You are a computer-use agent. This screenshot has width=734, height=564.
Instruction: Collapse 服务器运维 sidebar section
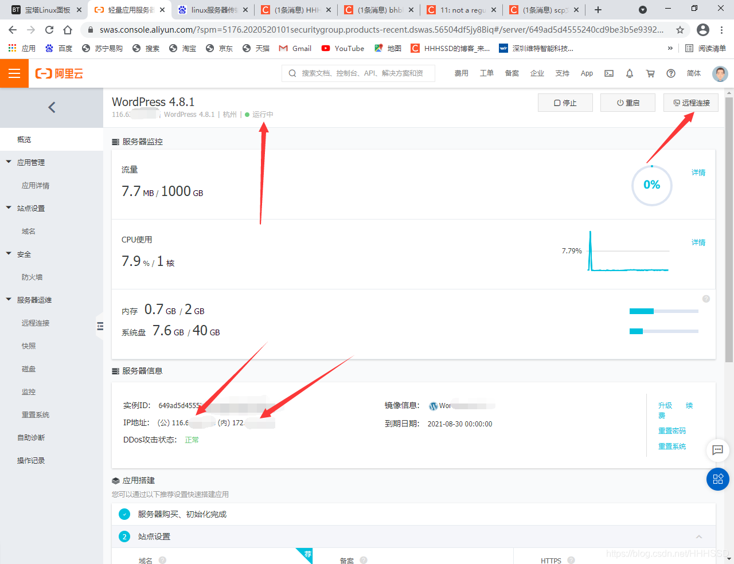click(x=9, y=300)
